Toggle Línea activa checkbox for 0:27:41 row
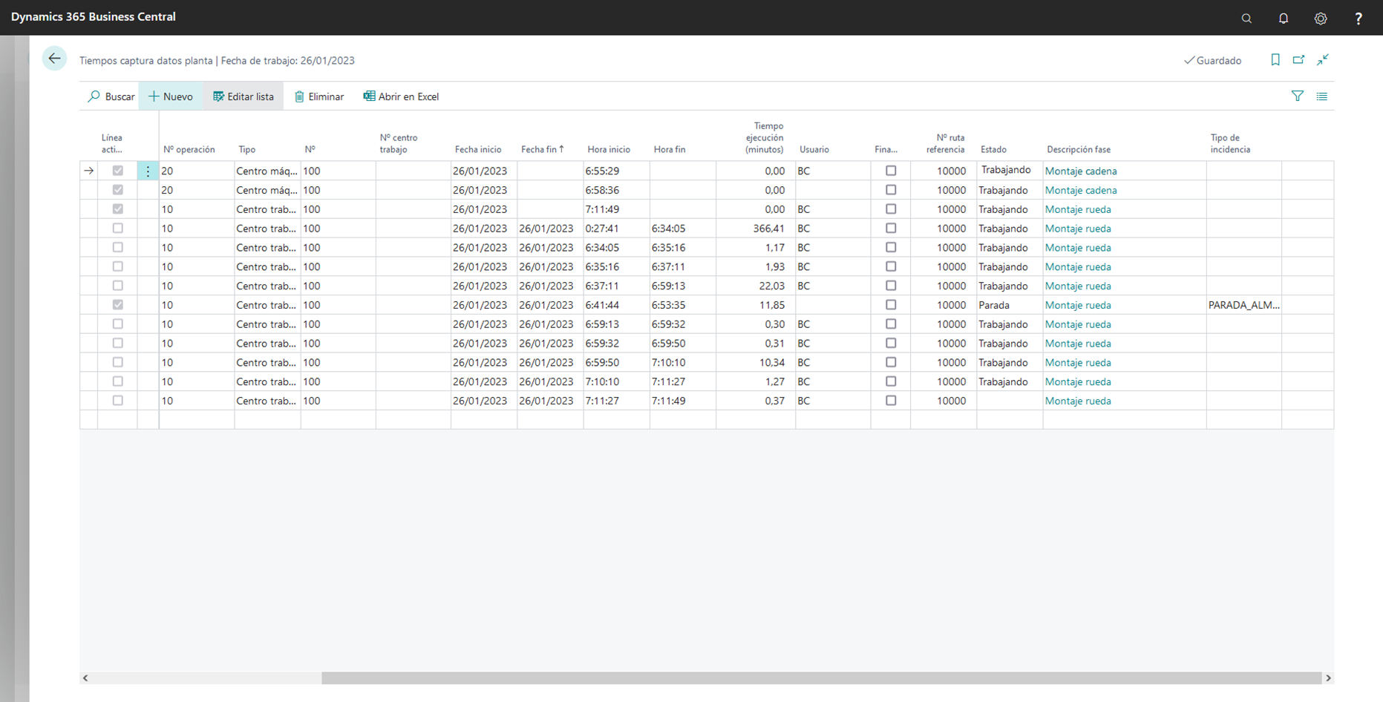 tap(118, 229)
